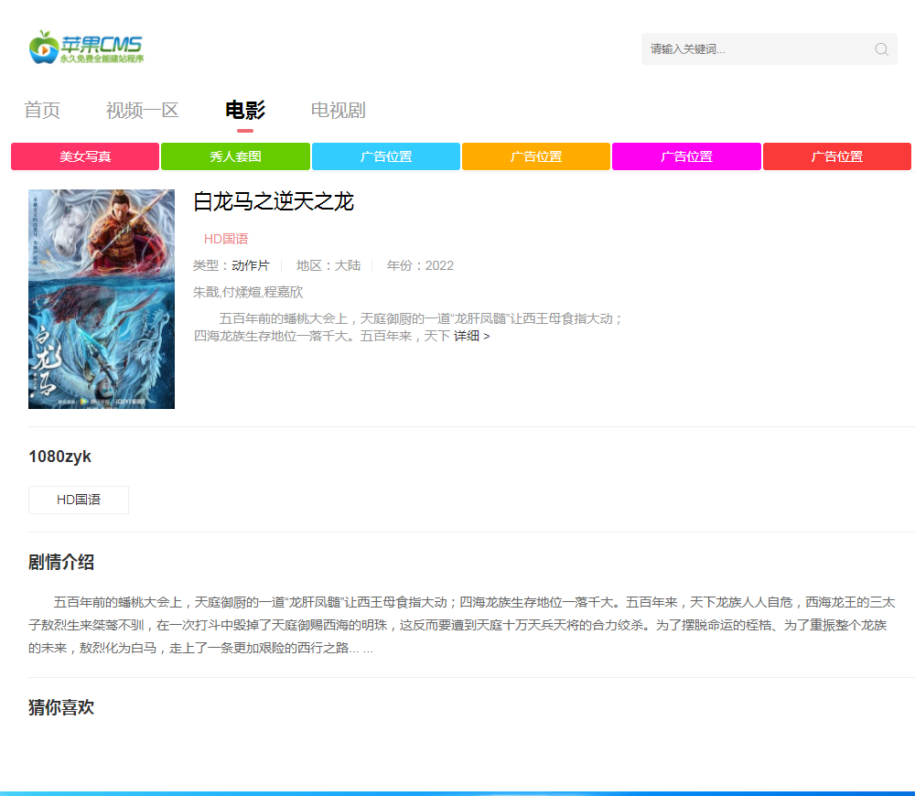Click the 猜你喜欢 heading
Screen dimensions: 915x796
(61, 707)
